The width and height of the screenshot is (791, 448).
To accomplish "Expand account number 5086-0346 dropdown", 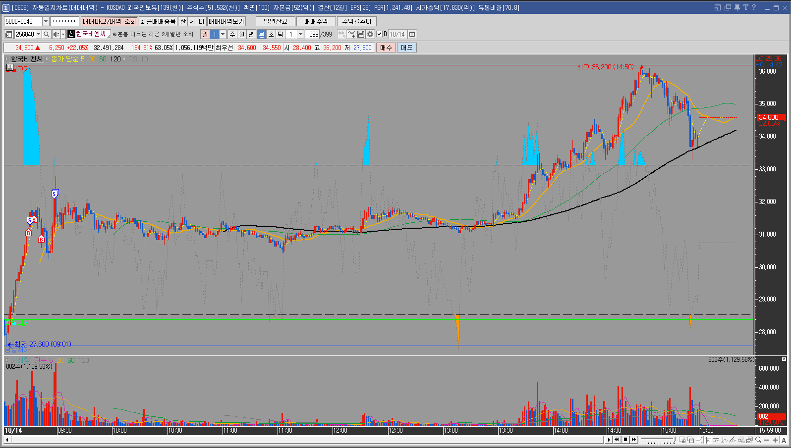I will (46, 21).
